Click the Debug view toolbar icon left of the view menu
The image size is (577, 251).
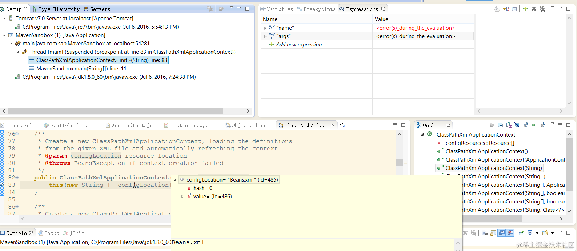click(221, 9)
